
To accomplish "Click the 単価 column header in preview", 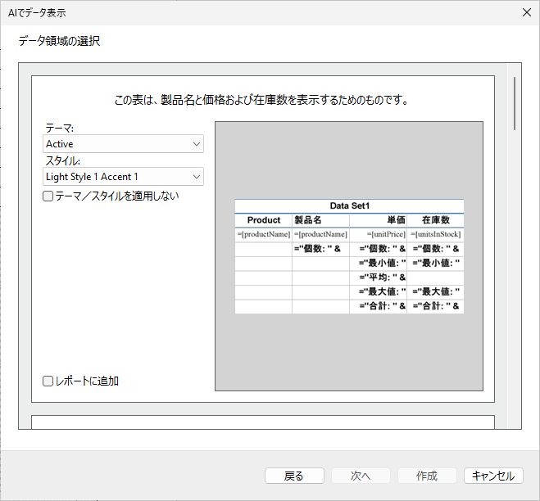I will pyautogui.click(x=378, y=220).
